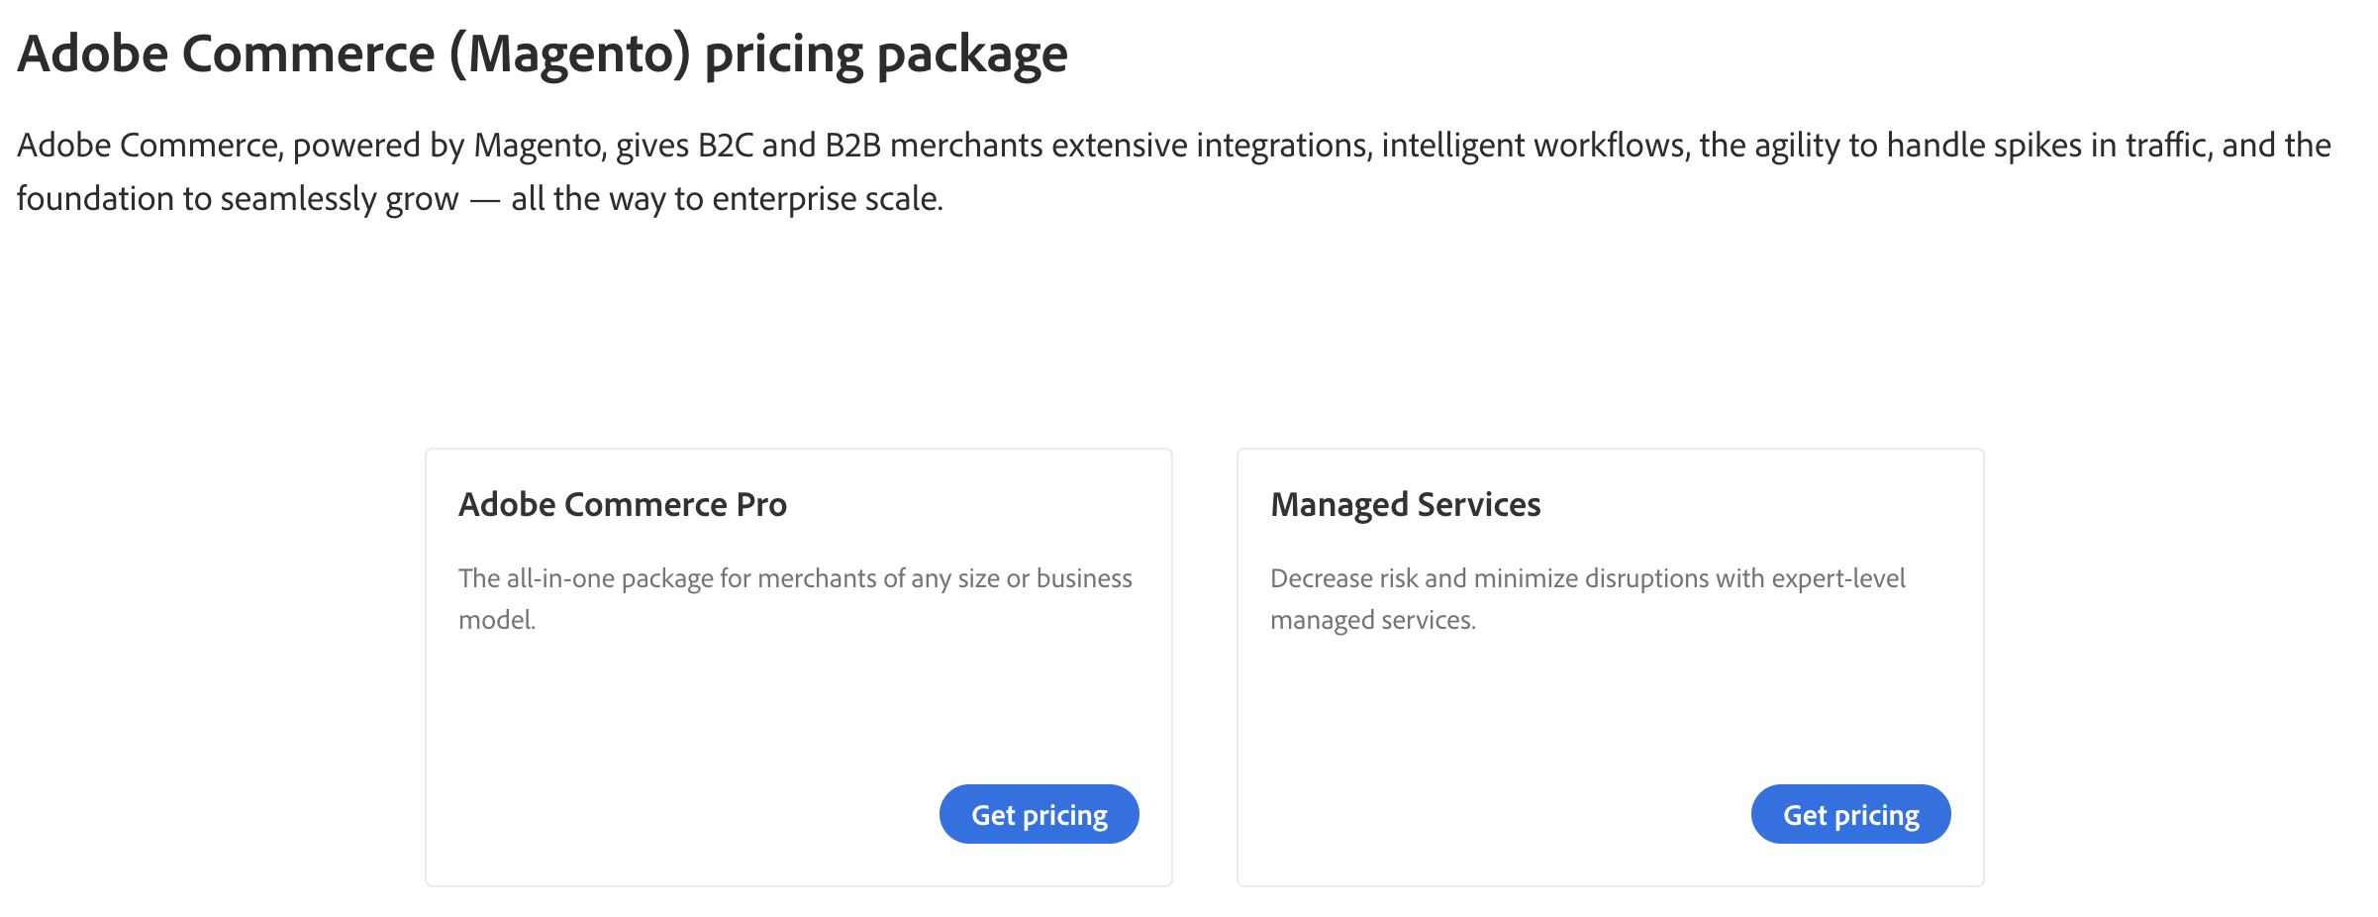Image resolution: width=2378 pixels, height=917 pixels.
Task: Click the Adobe Commerce Pro card title
Action: point(622,505)
